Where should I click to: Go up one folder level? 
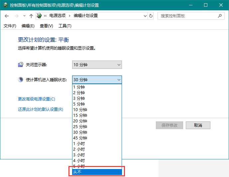click(x=31, y=16)
